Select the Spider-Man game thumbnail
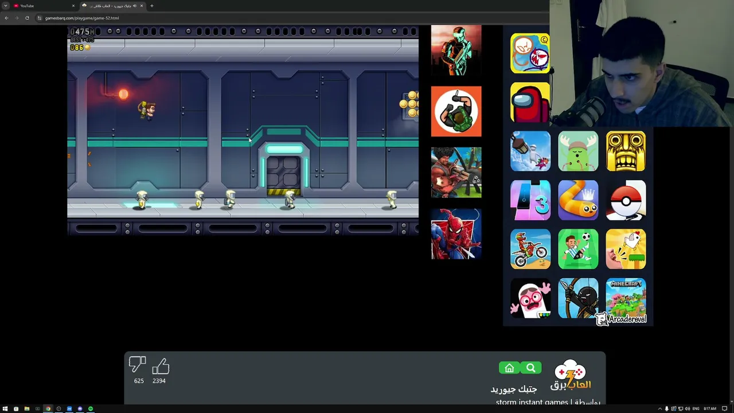Viewport: 734px width, 413px height. click(x=456, y=234)
